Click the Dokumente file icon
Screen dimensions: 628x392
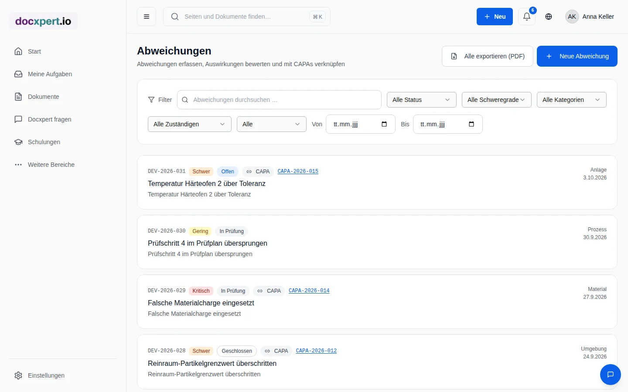coord(18,97)
